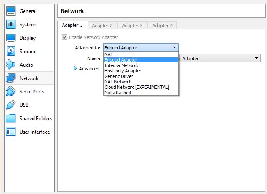Viewport: 267px width, 194px height.
Task: Expand the Advanced section triangle
Action: click(x=76, y=69)
